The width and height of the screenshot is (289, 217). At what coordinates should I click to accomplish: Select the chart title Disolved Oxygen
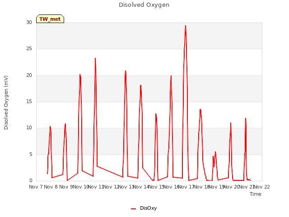point(144,5)
